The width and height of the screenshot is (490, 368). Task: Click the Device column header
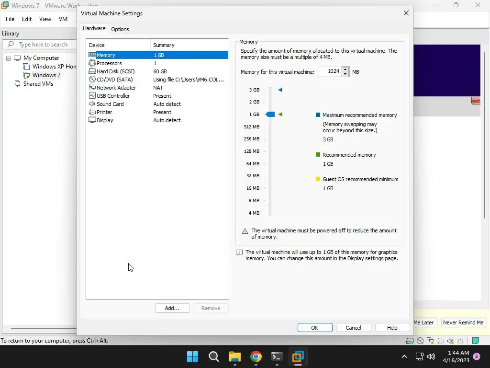click(x=119, y=45)
